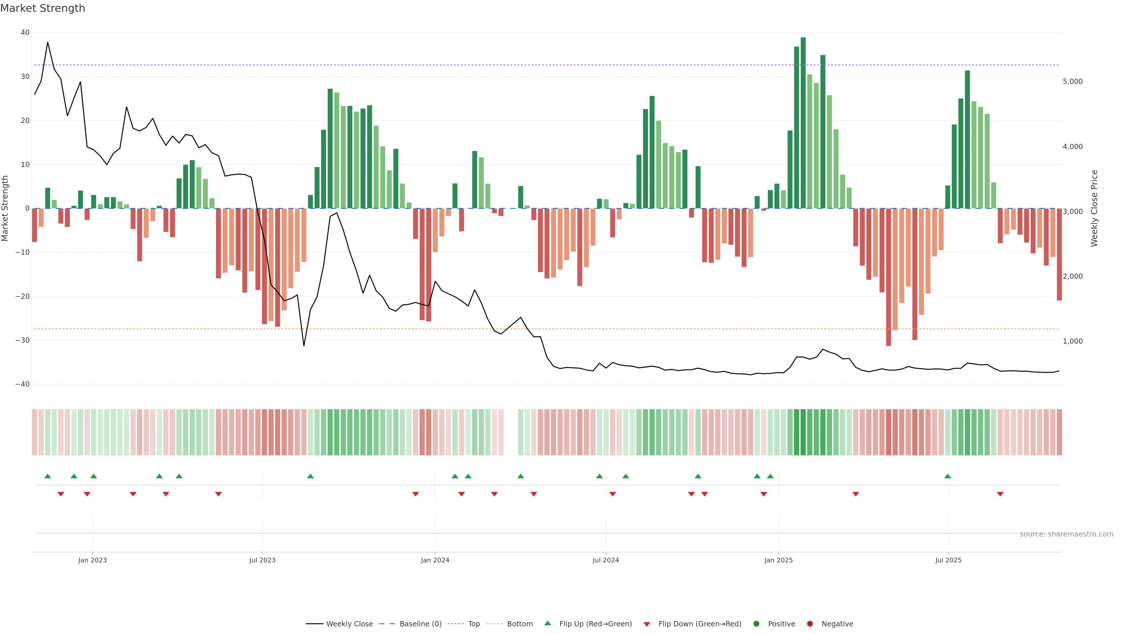The height and width of the screenshot is (634, 1128).
Task: Select the rightmost red flip-down triangle marker
Action: 1000,494
